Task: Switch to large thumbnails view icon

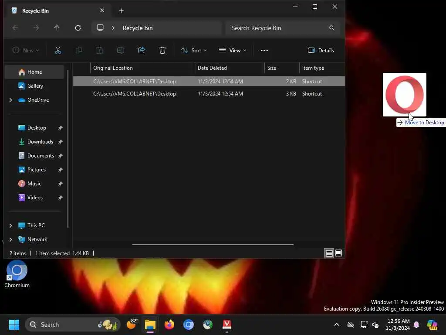Action: pyautogui.click(x=338, y=253)
